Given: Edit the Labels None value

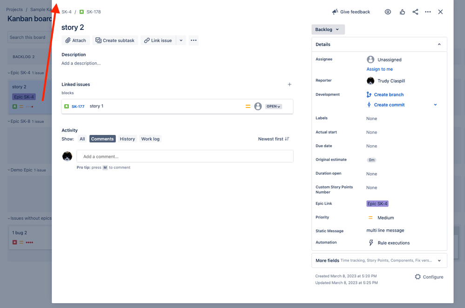Looking at the screenshot, I should [x=371, y=119].
